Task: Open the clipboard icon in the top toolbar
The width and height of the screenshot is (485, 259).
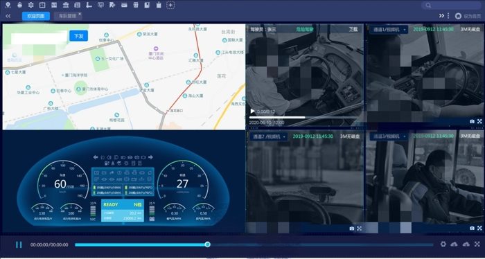Action: pos(159,5)
